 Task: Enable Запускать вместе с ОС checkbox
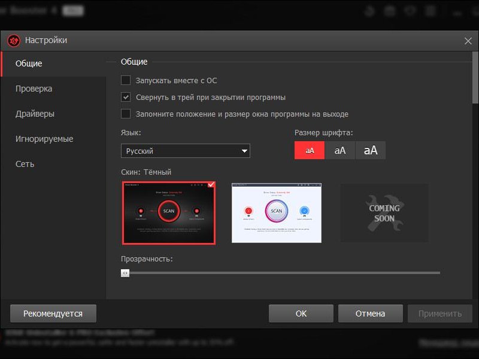click(126, 80)
